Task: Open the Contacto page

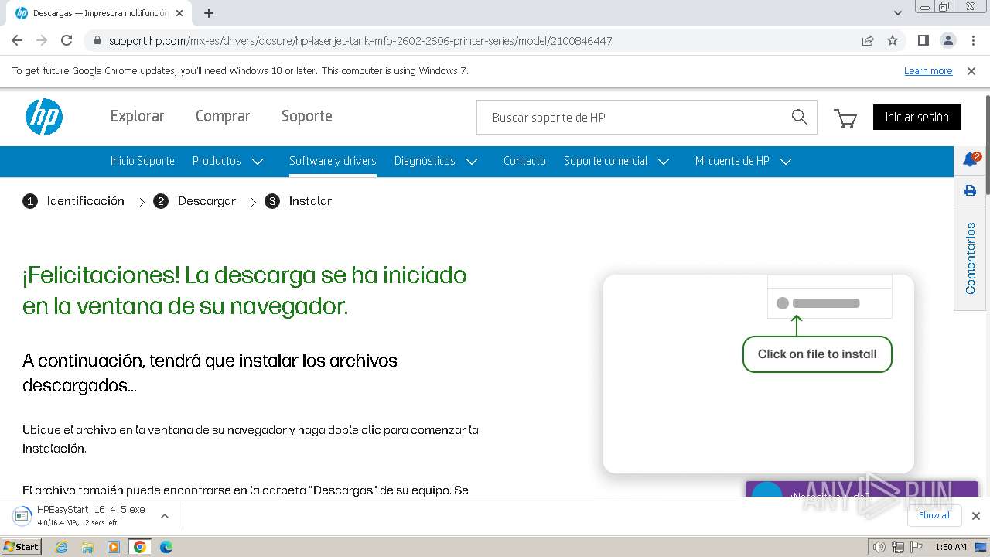Action: pyautogui.click(x=524, y=161)
